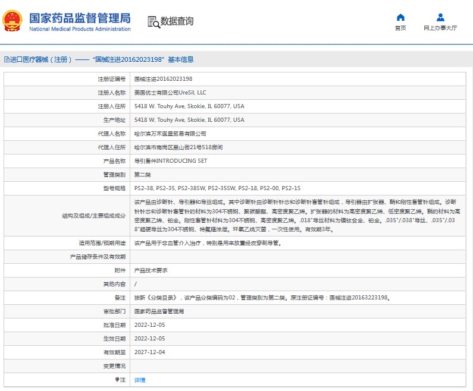The height and width of the screenshot is (391, 473).
Task: Click the 管理类别 row label
Action: (114, 175)
